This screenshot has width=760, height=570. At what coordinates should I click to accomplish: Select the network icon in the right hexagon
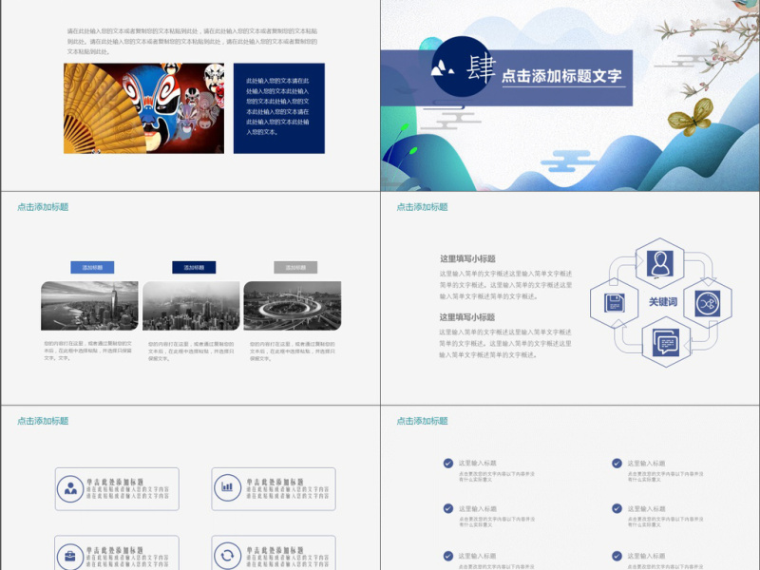click(708, 304)
